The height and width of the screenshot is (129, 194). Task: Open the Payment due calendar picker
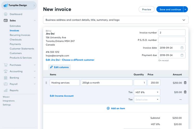tap(182, 55)
